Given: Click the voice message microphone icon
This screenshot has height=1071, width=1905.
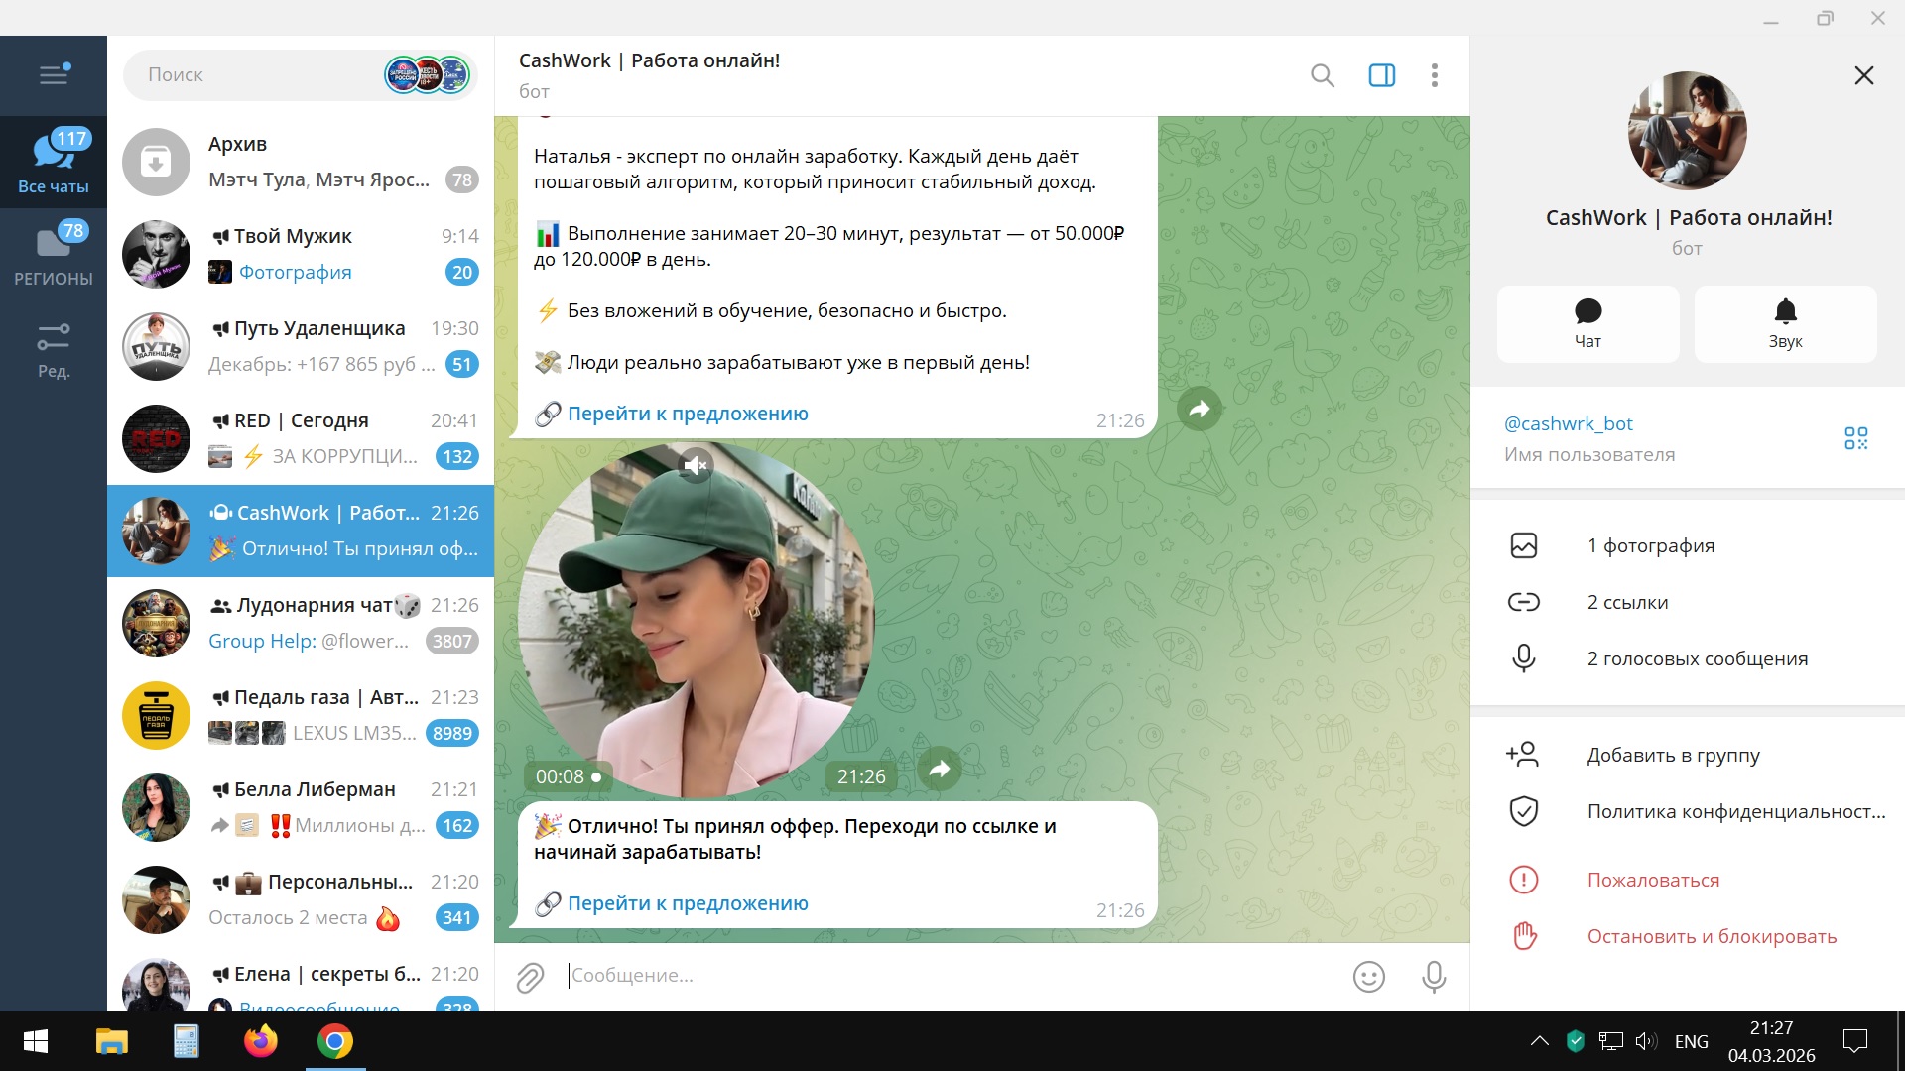Looking at the screenshot, I should (1433, 977).
